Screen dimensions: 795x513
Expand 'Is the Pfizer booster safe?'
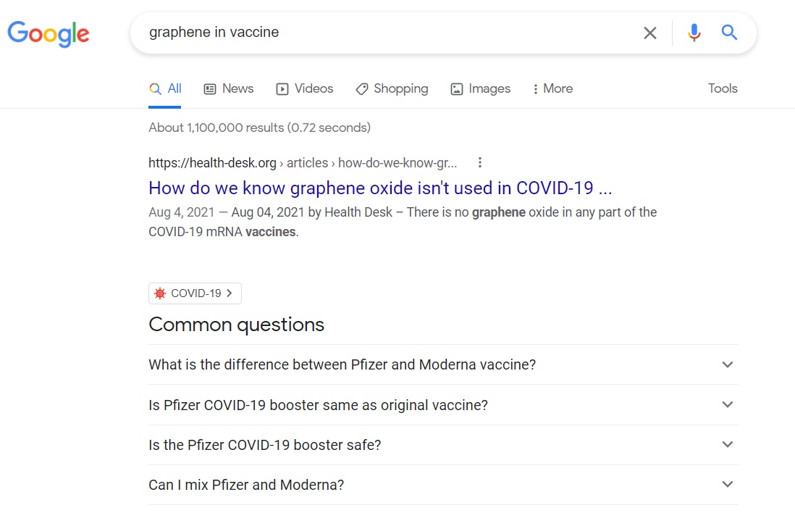[728, 445]
